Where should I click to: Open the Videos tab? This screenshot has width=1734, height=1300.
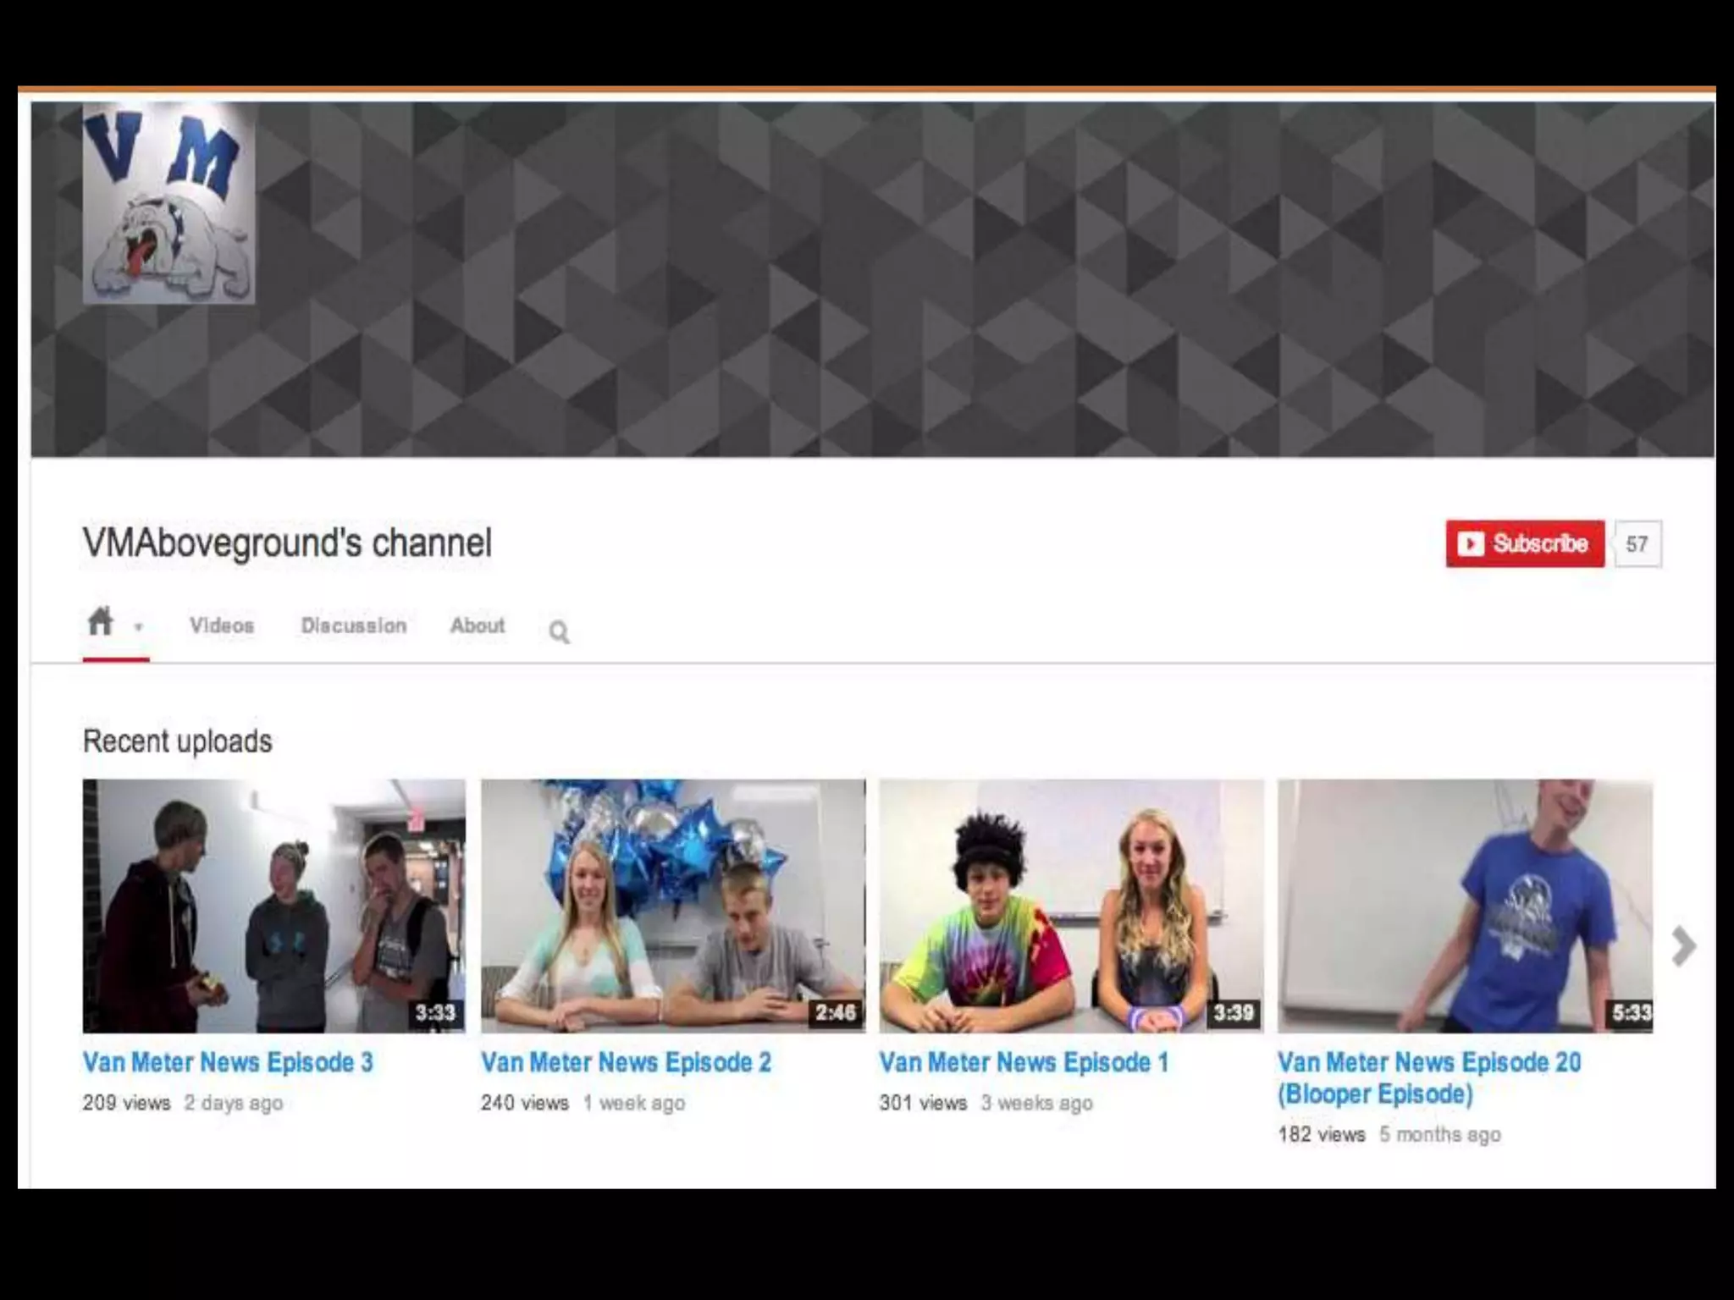point(222,625)
